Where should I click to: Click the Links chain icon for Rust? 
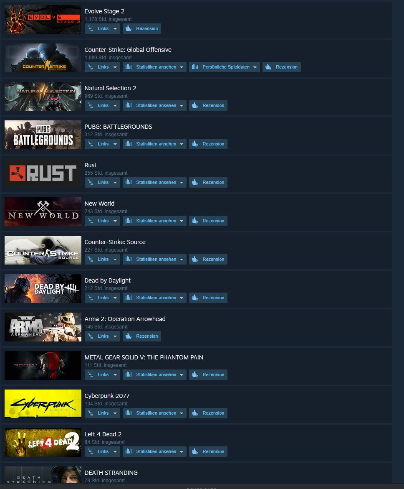[x=90, y=183]
